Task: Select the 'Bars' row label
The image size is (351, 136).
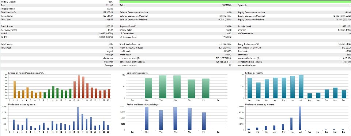Action: [3, 5]
